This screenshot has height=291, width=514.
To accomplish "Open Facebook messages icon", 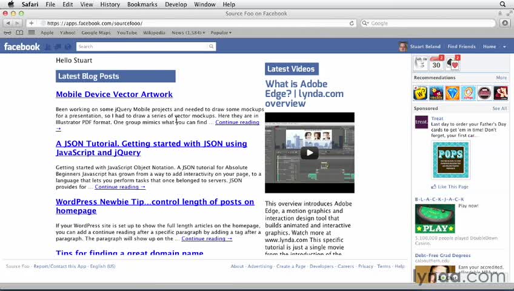I will point(58,47).
